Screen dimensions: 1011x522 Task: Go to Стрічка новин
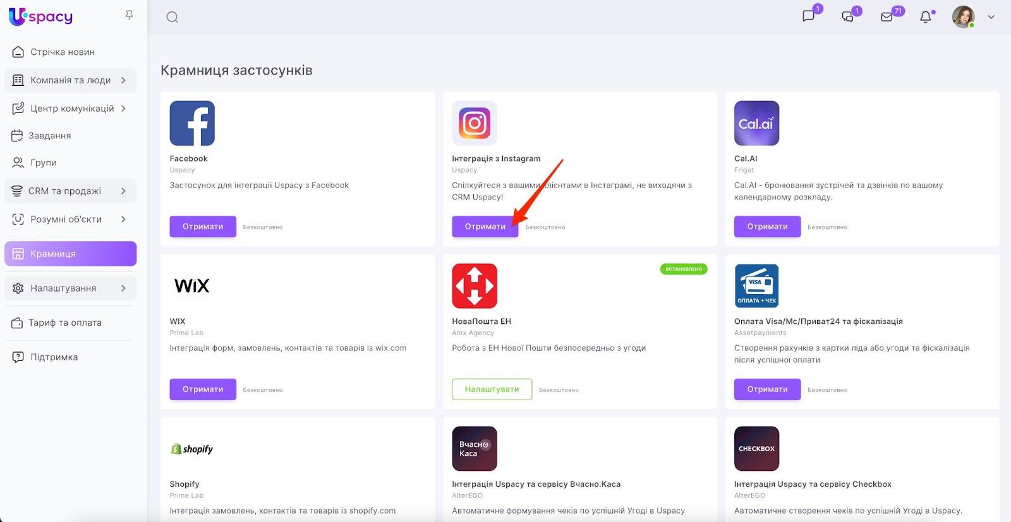(x=63, y=52)
